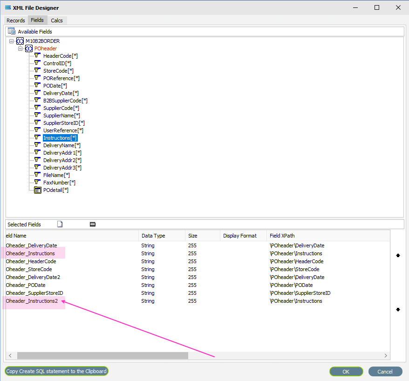Sort by Data Type column header
Image resolution: width=409 pixels, height=381 pixels.
[x=162, y=236]
